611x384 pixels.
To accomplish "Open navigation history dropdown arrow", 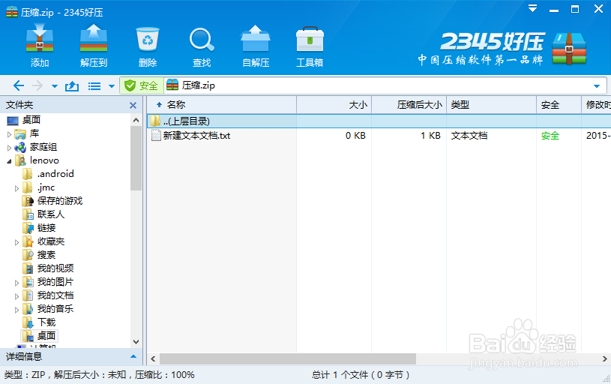I will 55,86.
